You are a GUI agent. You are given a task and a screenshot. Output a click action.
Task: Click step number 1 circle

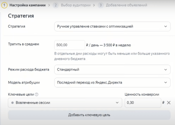[x=4, y=5]
